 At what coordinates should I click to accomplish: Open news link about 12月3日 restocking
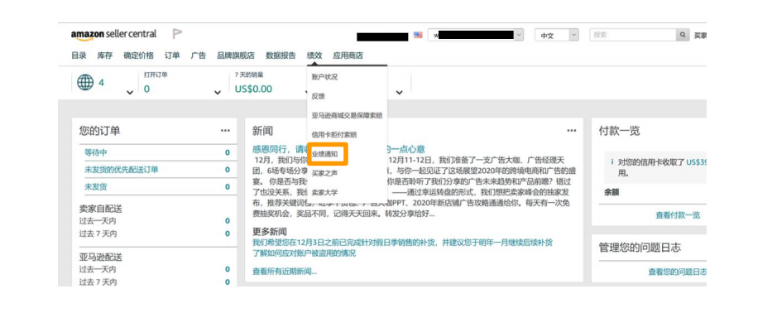[x=402, y=243]
